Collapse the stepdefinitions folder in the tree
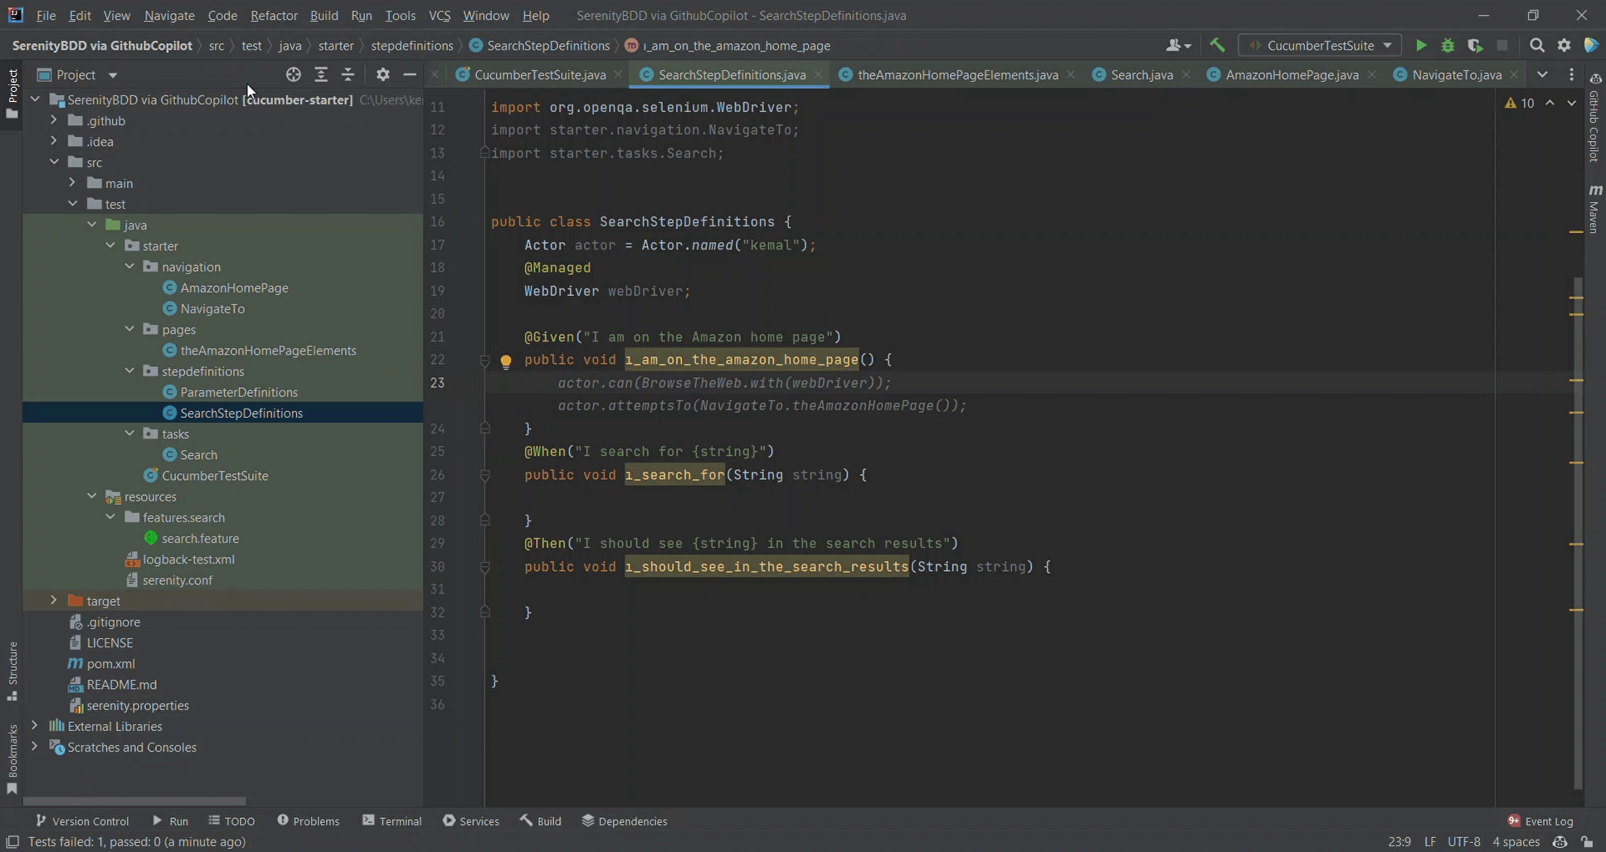 click(129, 370)
